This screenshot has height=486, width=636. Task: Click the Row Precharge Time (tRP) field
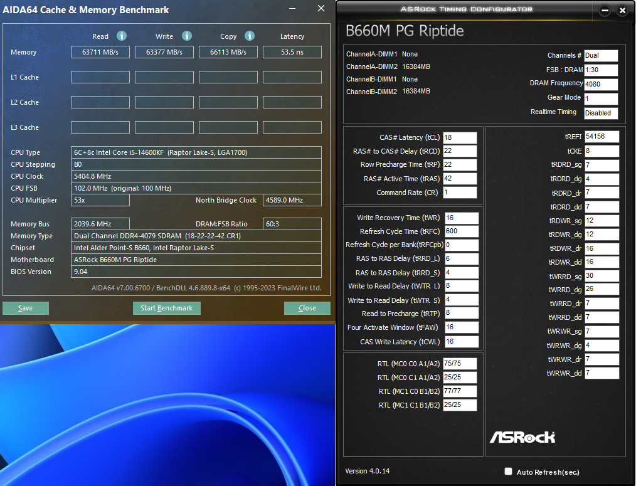tap(460, 165)
